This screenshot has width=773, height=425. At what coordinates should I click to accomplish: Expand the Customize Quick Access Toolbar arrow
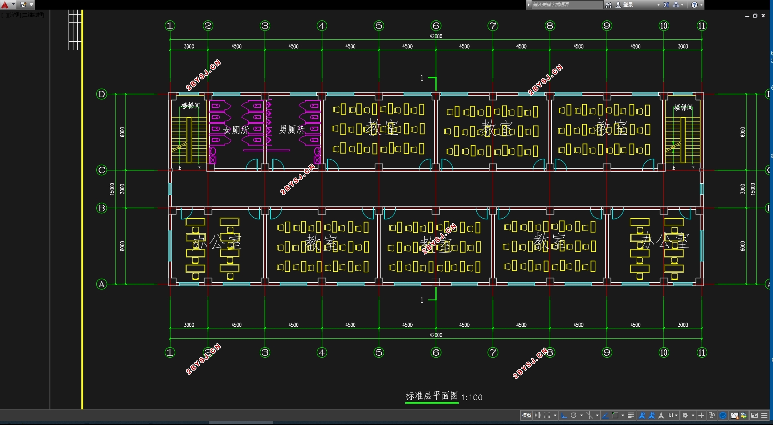[x=31, y=5]
